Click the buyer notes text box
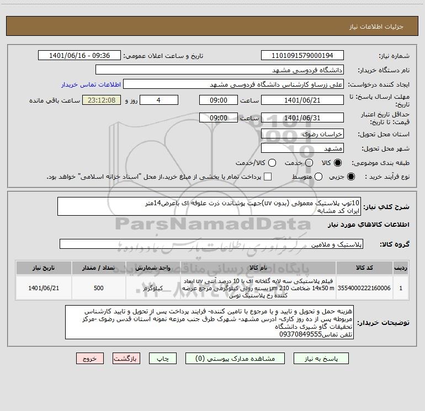The height and width of the screenshot is (411, 425). pos(210,322)
